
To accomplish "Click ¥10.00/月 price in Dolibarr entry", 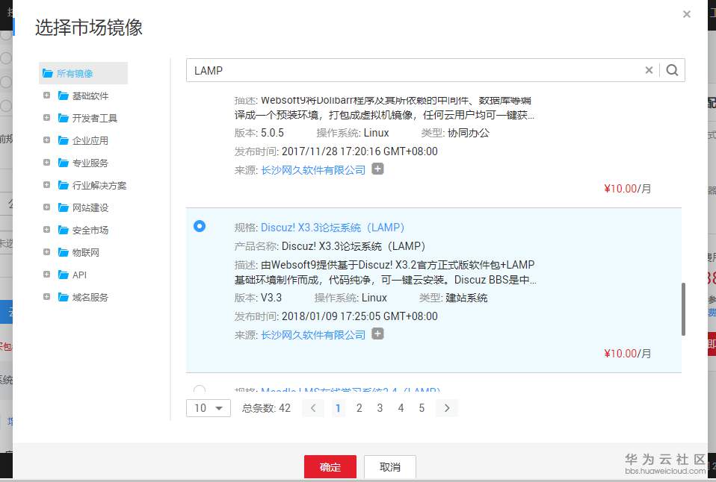I will click(627, 188).
